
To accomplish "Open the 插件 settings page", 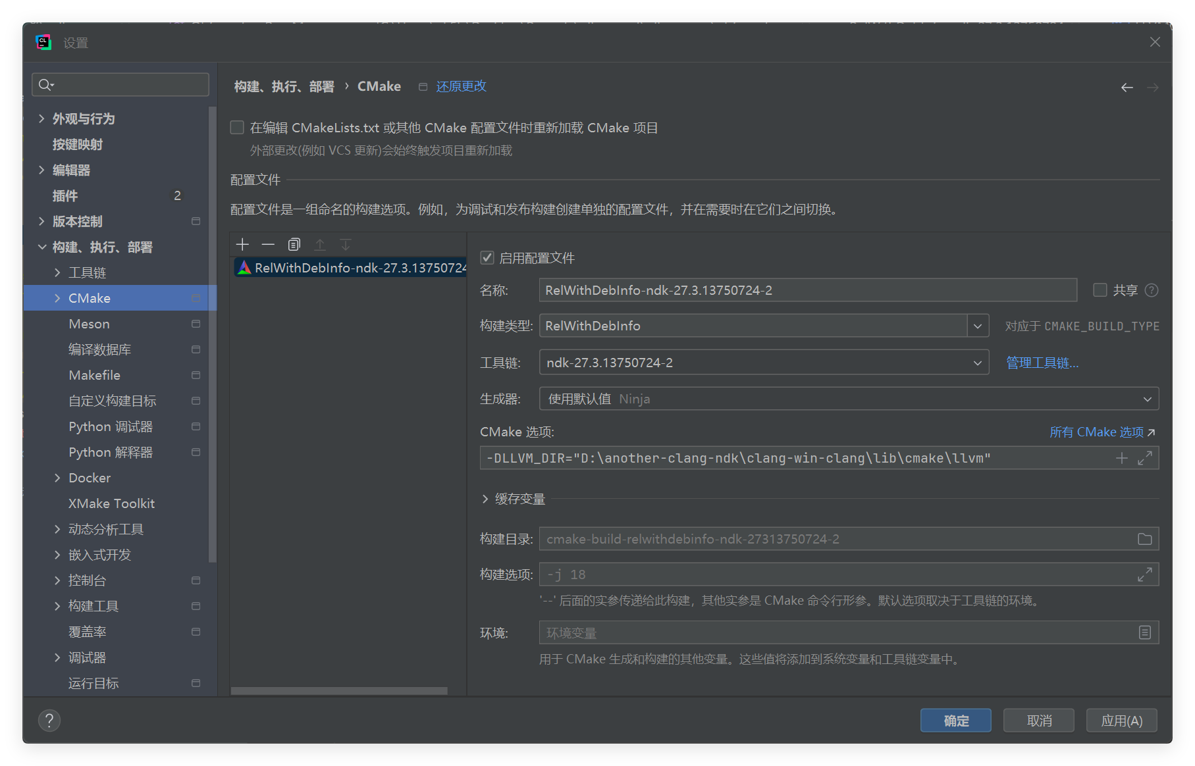I will pos(65,195).
